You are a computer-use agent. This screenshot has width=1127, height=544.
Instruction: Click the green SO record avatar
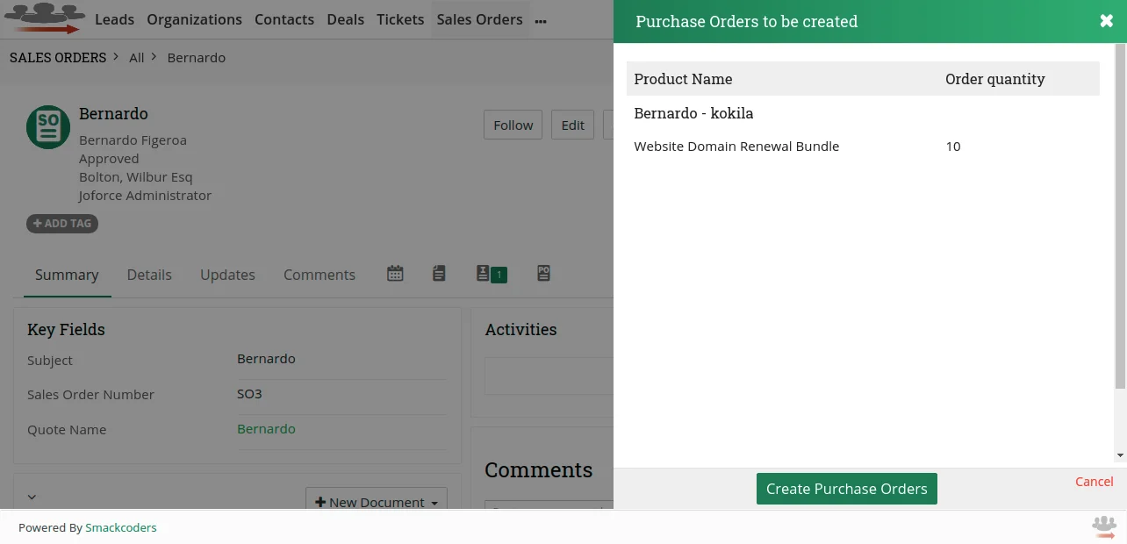coord(47,126)
